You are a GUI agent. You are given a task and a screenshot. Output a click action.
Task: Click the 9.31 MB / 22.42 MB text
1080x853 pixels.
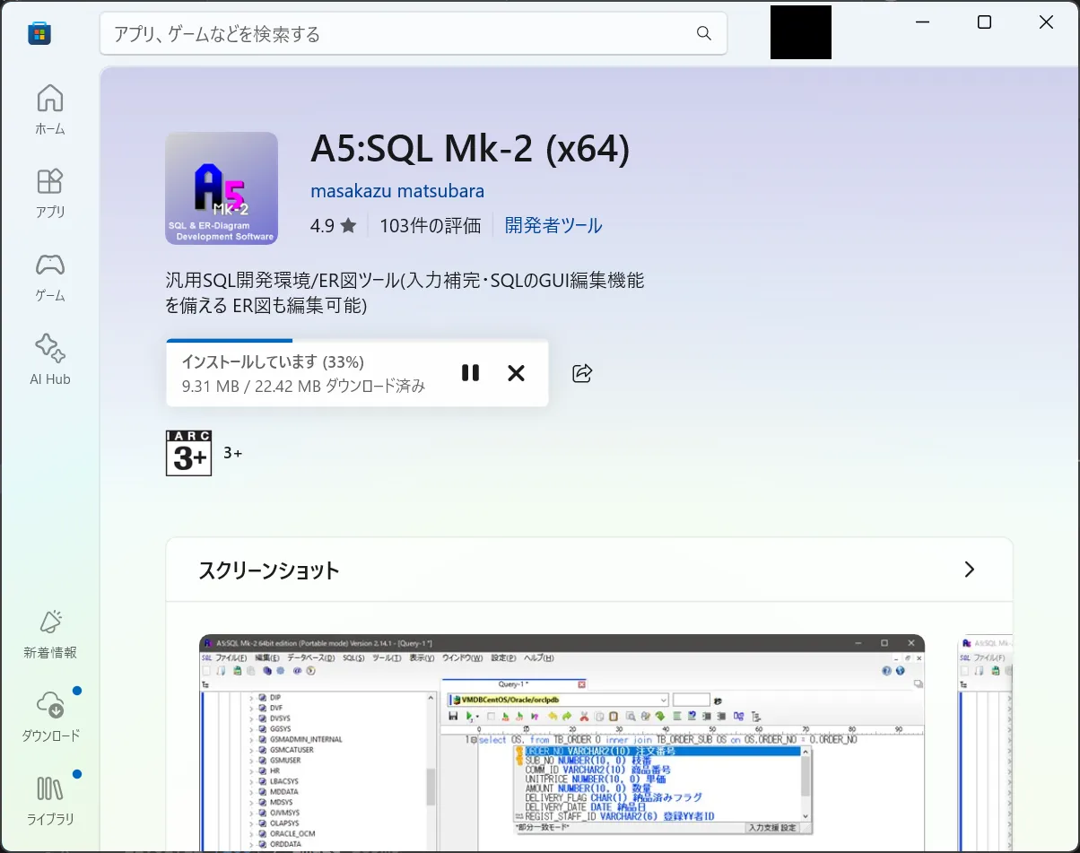(x=303, y=387)
